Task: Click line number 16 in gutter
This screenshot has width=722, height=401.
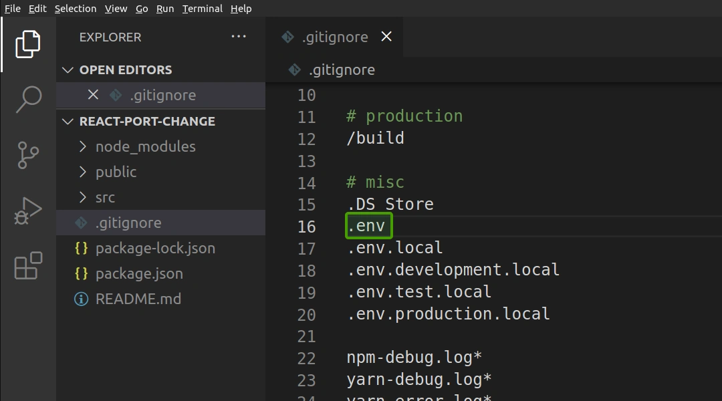Action: point(306,227)
